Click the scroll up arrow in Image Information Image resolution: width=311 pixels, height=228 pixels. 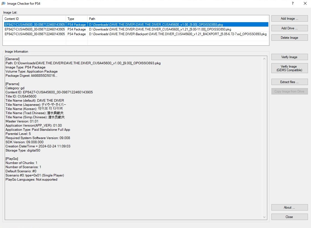(x=264, y=59)
